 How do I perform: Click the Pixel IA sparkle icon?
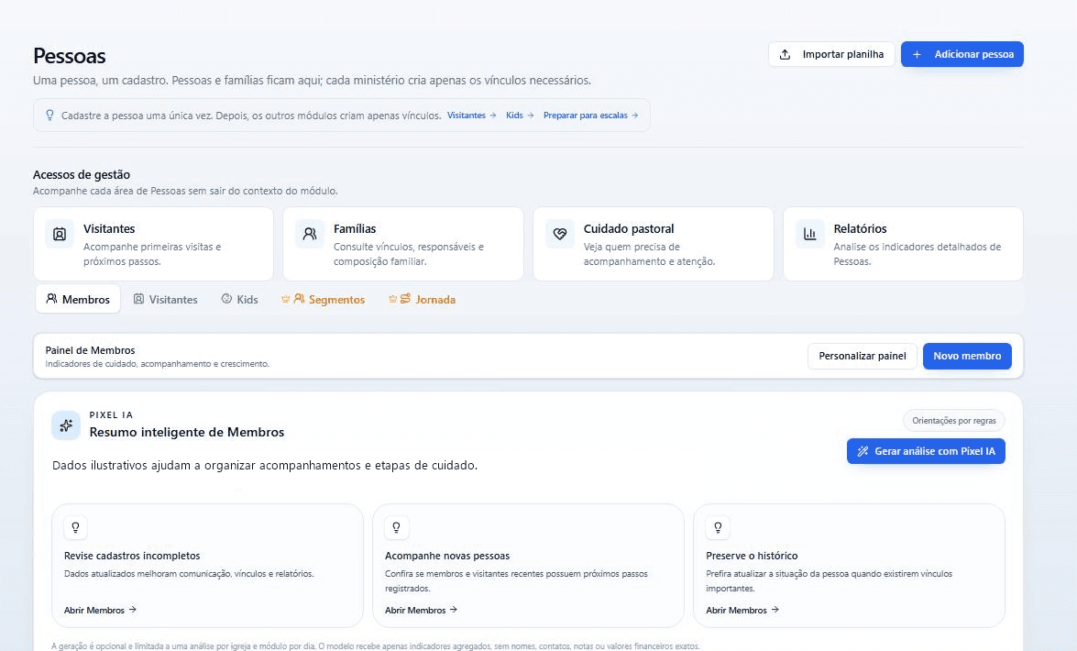[66, 425]
